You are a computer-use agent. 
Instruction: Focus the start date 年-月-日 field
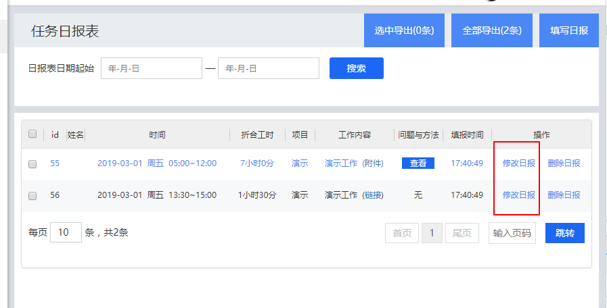click(x=152, y=68)
